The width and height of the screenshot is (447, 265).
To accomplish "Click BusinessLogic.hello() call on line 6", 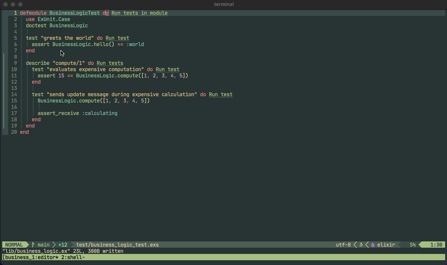I will tap(83, 44).
